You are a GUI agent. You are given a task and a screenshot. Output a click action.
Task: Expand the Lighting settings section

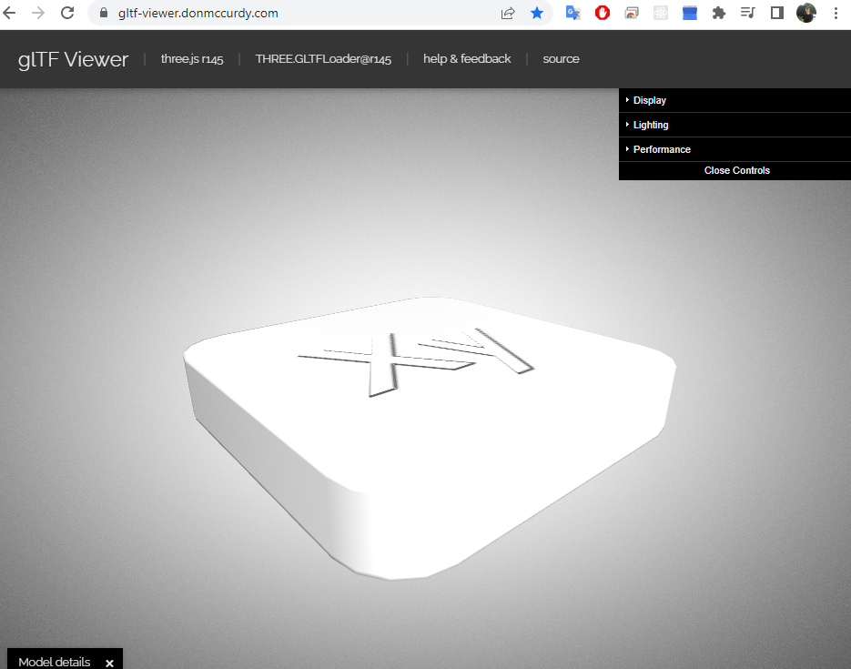[x=650, y=125]
